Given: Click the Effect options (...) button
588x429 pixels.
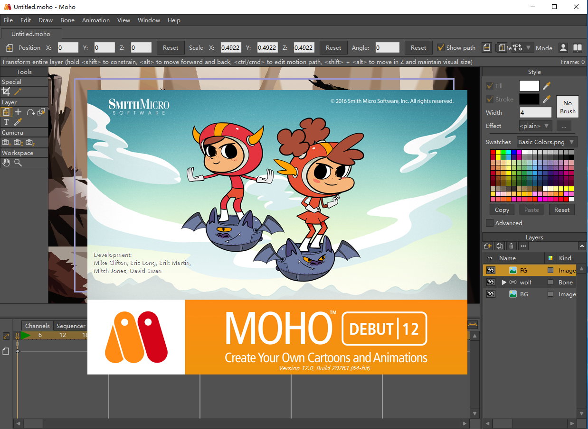Looking at the screenshot, I should click(564, 126).
